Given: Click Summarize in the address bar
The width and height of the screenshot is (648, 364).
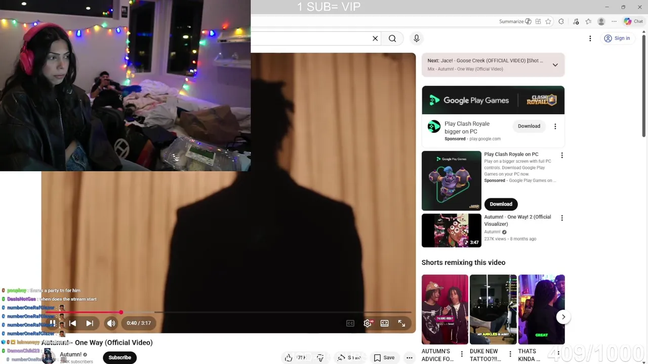Looking at the screenshot, I should point(515,21).
